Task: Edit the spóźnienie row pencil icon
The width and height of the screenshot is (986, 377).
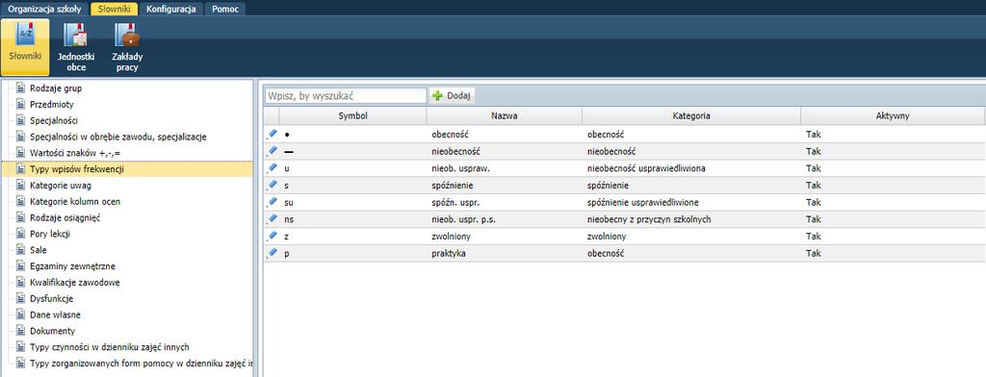Action: tap(272, 185)
